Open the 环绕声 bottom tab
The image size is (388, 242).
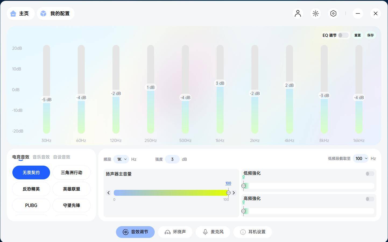point(175,232)
